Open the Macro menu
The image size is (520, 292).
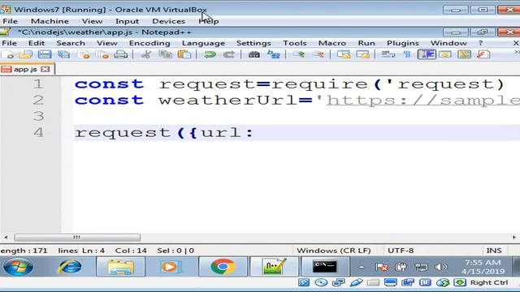coord(332,43)
